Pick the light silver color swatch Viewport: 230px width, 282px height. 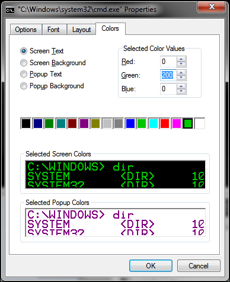(107, 123)
